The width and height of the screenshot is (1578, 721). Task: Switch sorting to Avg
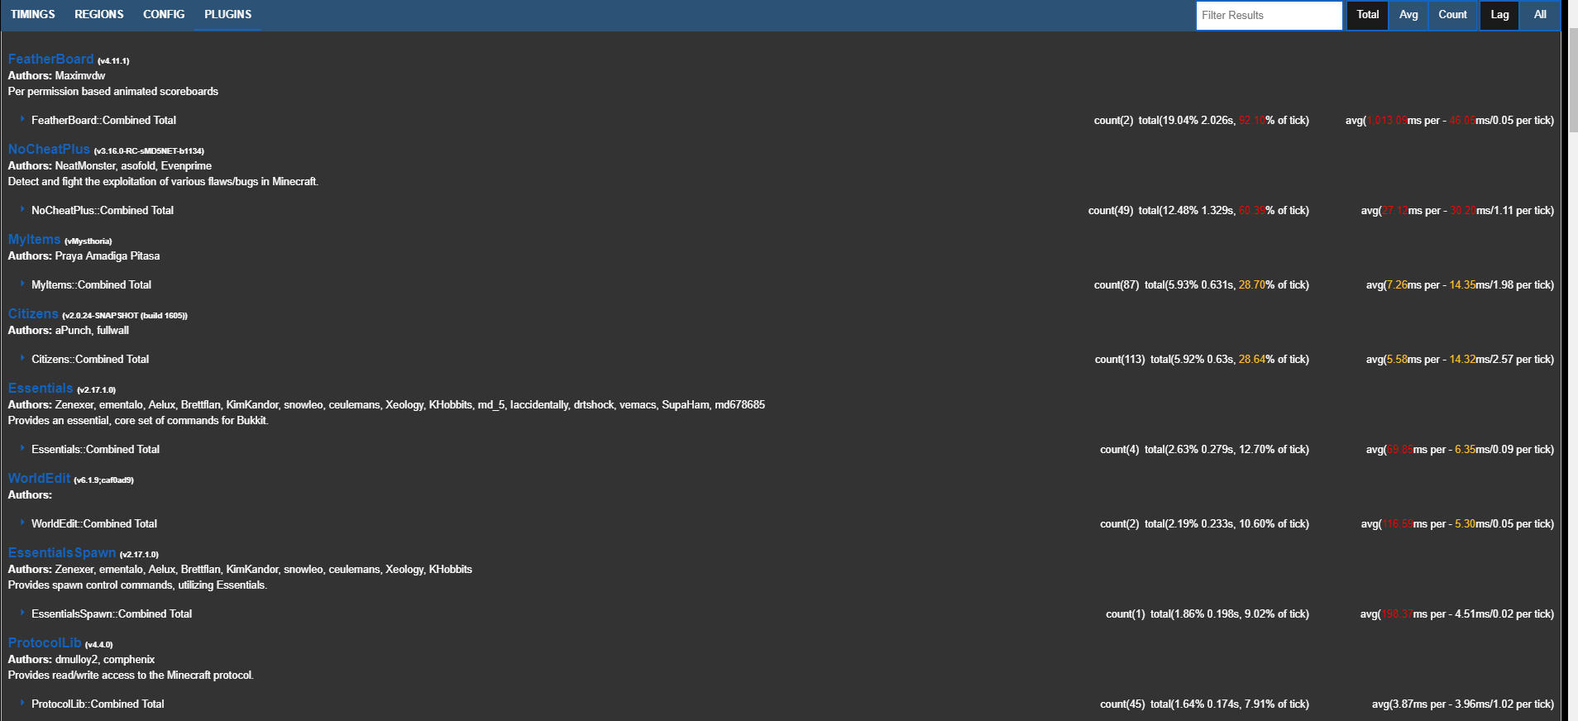(x=1408, y=15)
